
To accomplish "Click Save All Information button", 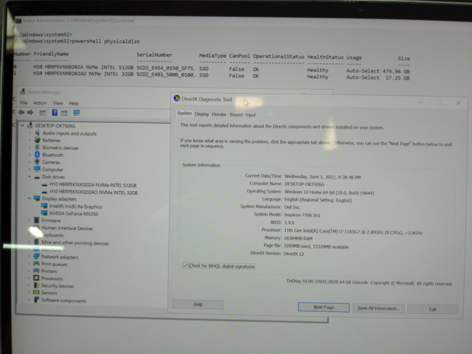I will point(377,308).
